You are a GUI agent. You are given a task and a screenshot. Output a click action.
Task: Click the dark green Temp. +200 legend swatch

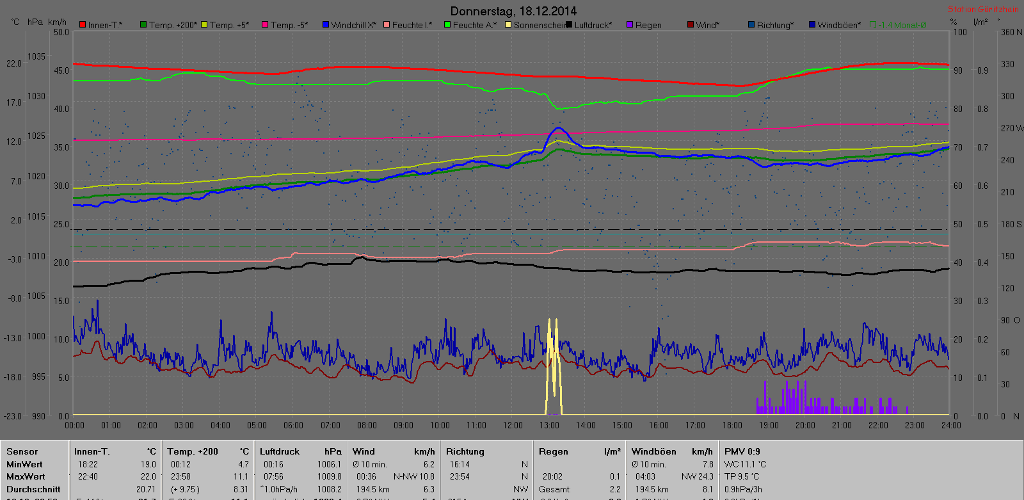[x=143, y=25]
